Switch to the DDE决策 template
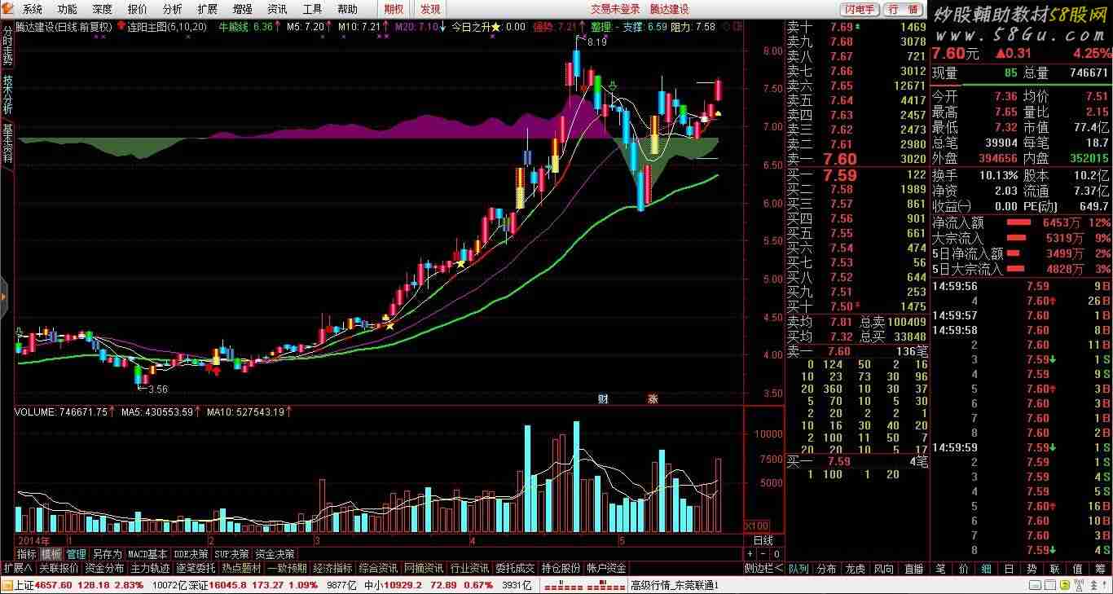1113x594 pixels. [x=191, y=553]
